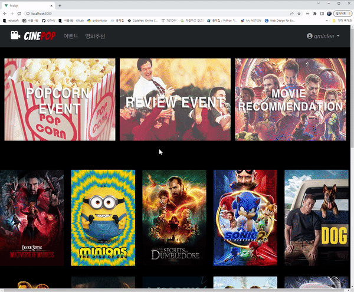Open a new browser tab with plus icon
354x292 pixels.
(x=60, y=6)
